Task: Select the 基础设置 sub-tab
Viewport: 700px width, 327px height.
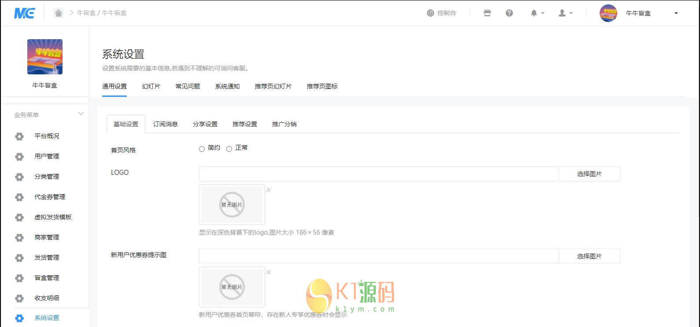Action: [x=126, y=124]
